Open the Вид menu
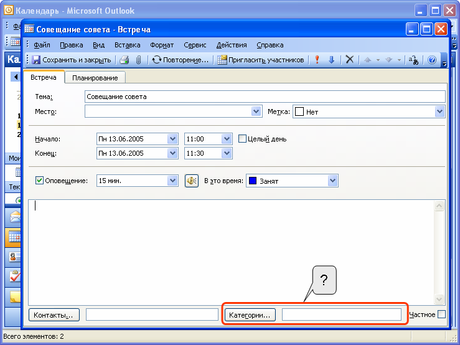This screenshot has width=460, height=345. 98,45
